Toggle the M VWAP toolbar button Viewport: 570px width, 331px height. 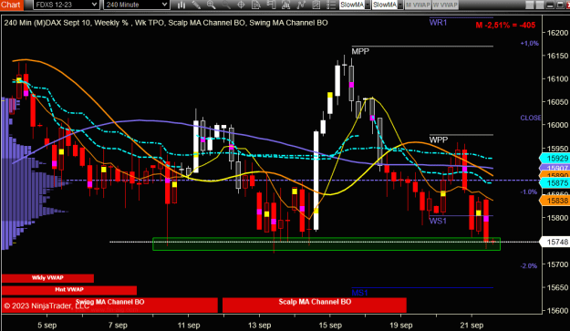point(418,5)
